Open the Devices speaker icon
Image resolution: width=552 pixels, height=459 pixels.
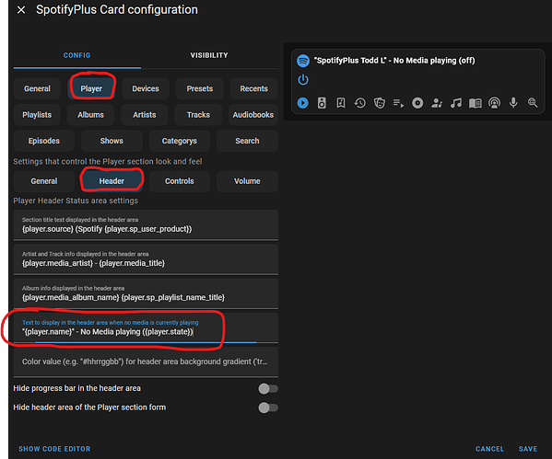click(x=322, y=103)
